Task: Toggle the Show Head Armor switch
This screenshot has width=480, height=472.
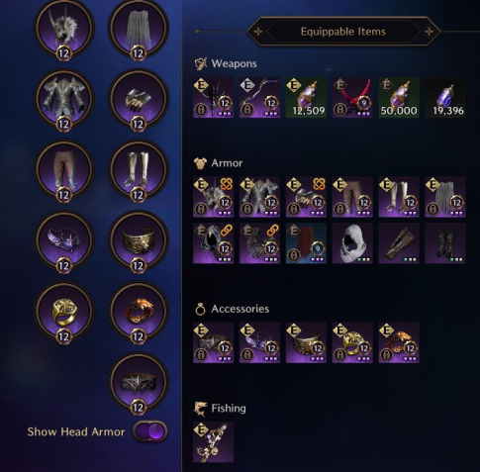Action: coord(150,431)
